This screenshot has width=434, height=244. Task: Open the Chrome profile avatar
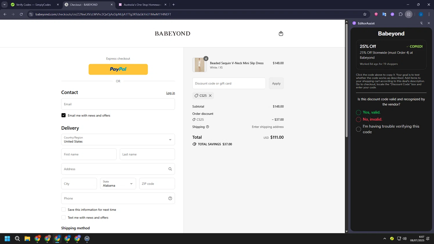tap(421, 14)
